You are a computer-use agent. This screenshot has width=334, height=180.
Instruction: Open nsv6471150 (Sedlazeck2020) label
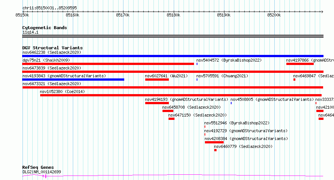(197, 115)
